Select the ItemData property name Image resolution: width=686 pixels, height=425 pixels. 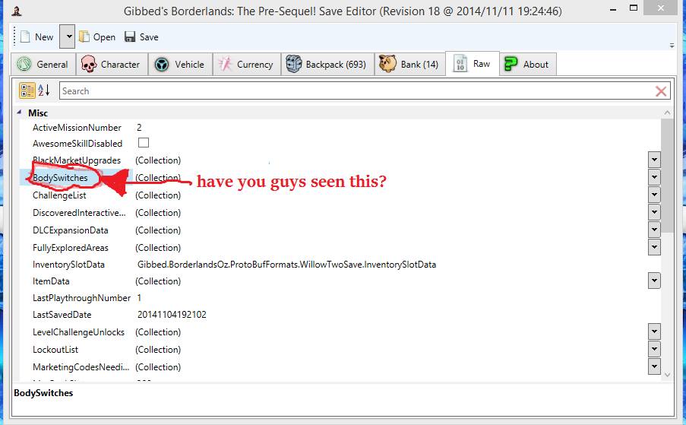pos(51,281)
